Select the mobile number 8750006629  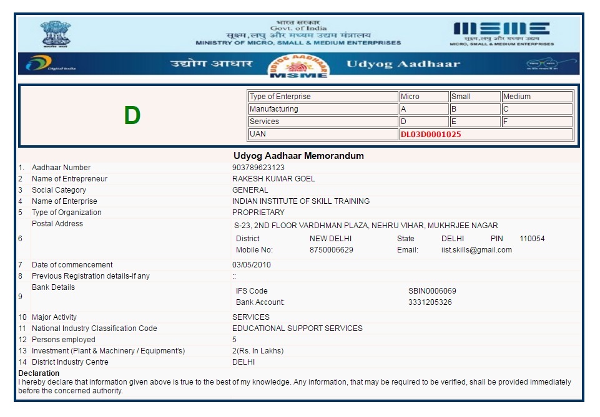point(332,250)
